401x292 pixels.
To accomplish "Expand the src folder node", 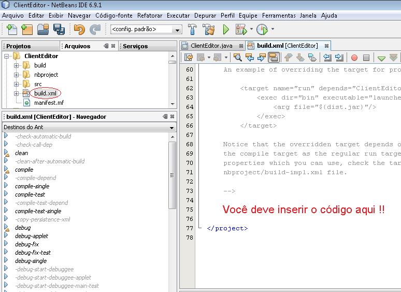I will pyautogui.click(x=16, y=84).
